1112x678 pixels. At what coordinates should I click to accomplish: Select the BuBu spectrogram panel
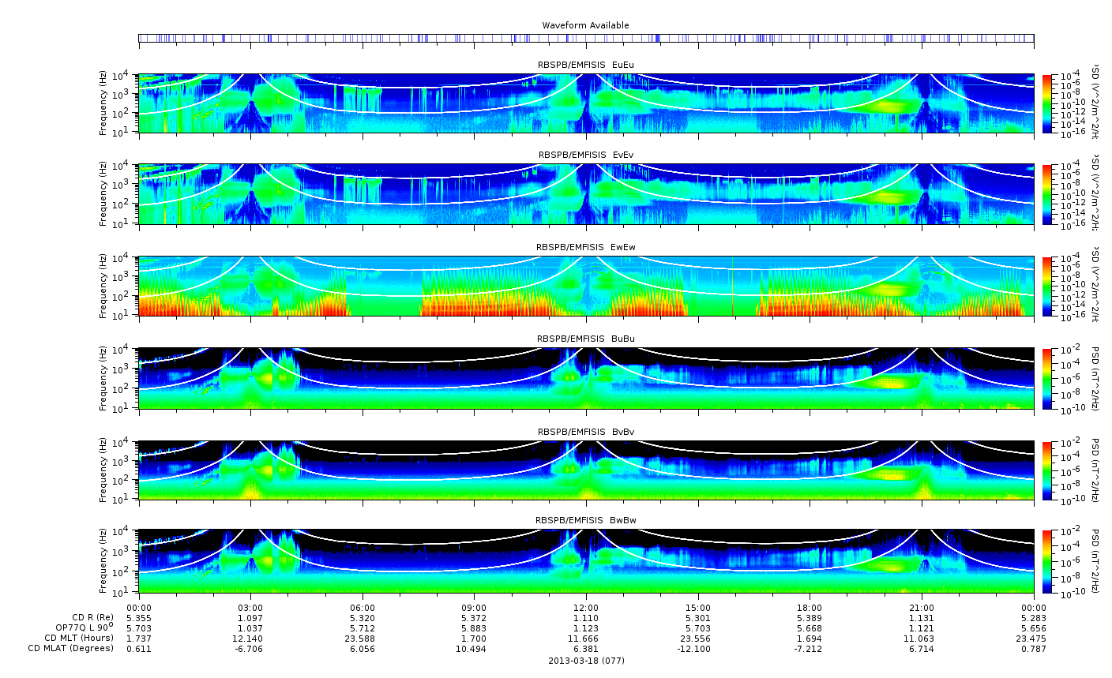click(586, 378)
